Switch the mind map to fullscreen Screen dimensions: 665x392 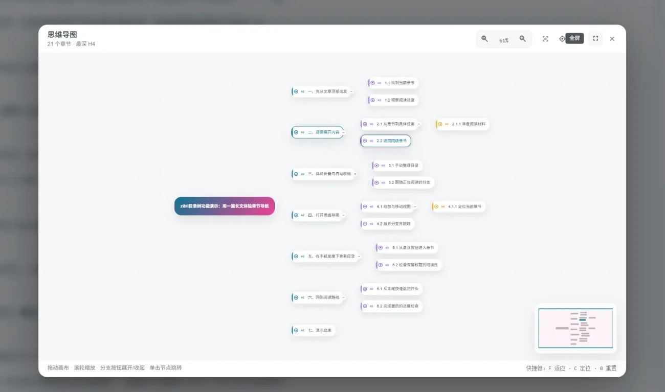point(595,38)
